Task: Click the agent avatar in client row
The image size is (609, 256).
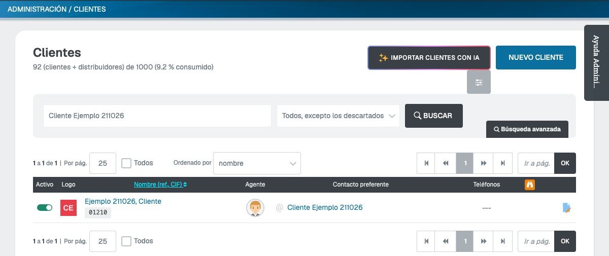Action: pos(255,208)
